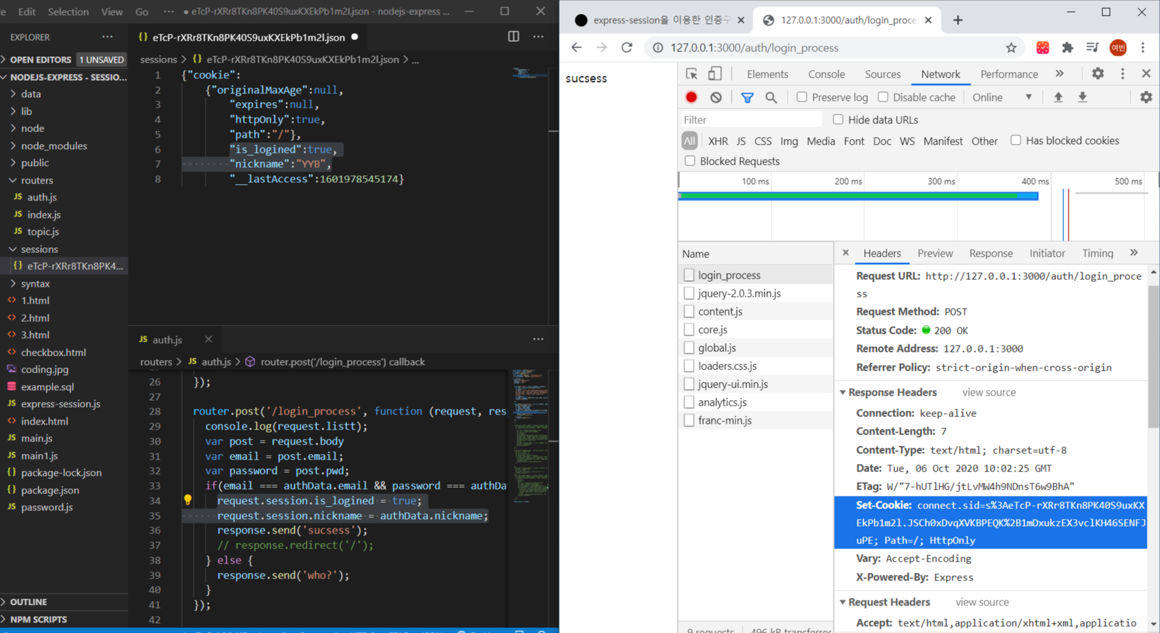The height and width of the screenshot is (633, 1160).
Task: Click view source beside Response Headers
Action: (989, 393)
